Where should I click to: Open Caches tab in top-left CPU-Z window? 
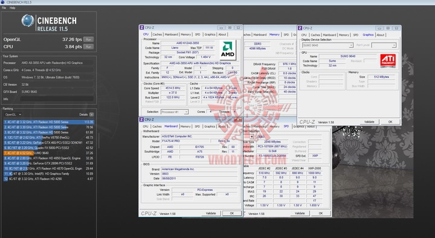157,34
